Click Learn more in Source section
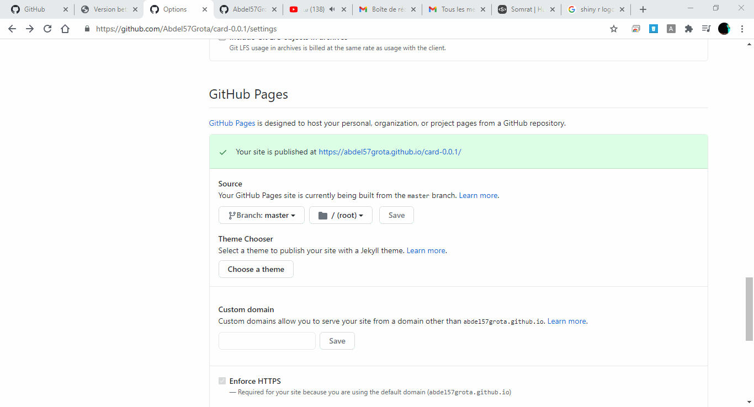Viewport: 754px width, 407px height. click(478, 195)
